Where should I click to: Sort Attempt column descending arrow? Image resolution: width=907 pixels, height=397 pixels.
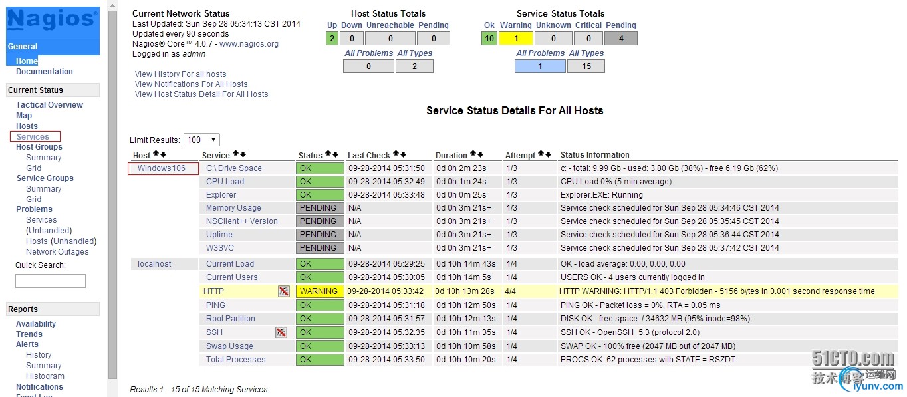[549, 155]
